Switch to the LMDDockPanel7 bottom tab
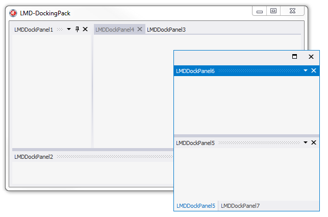This screenshot has width=328, height=217. [x=240, y=206]
